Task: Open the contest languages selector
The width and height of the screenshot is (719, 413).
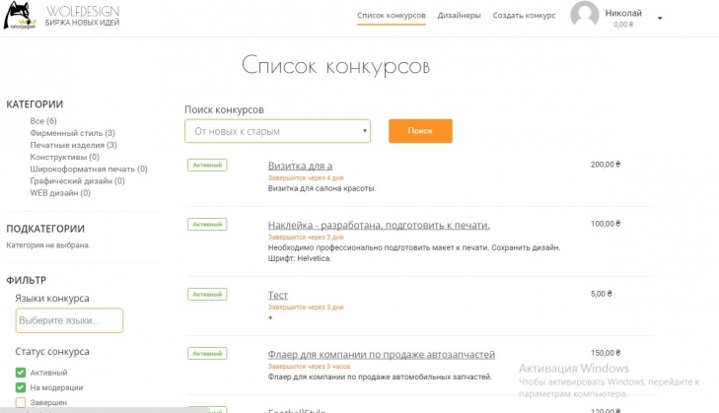Action: tap(69, 320)
